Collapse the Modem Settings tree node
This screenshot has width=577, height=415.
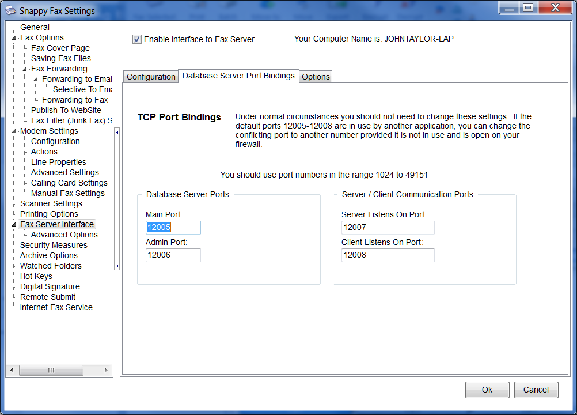[14, 131]
